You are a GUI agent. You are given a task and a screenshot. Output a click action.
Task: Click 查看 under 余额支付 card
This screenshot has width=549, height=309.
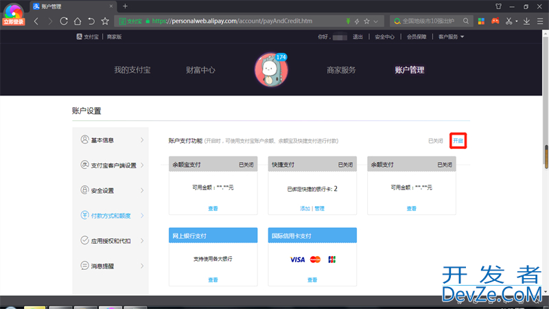point(411,209)
